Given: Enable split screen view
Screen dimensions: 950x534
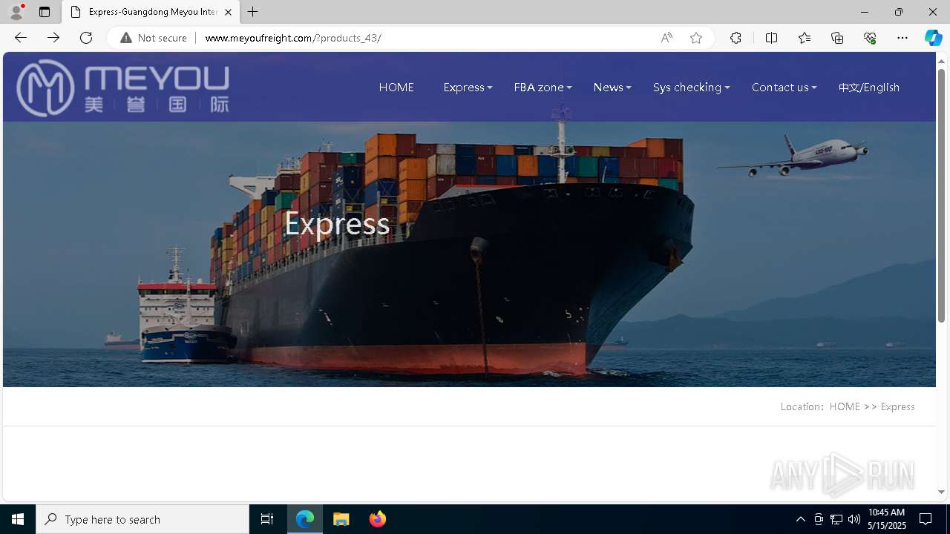Looking at the screenshot, I should (771, 38).
